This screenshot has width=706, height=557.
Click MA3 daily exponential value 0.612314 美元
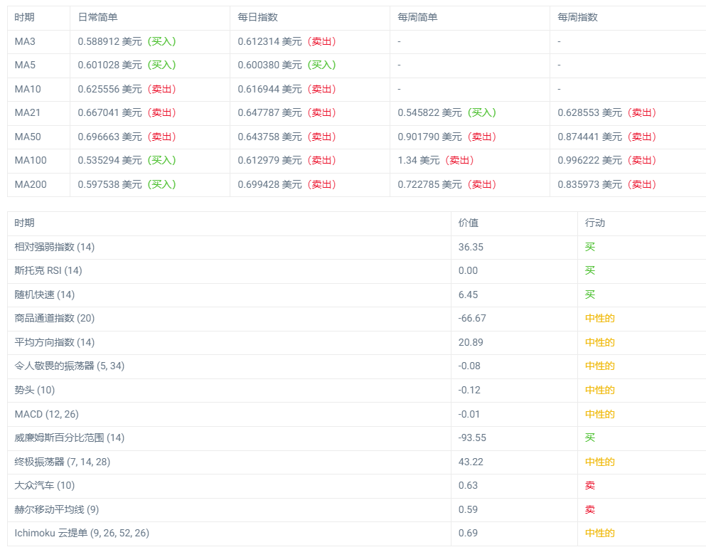coord(269,41)
